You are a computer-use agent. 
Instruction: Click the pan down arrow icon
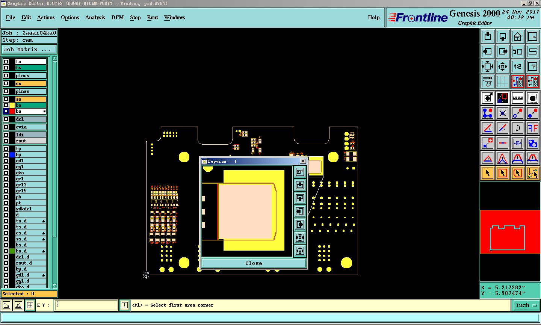[x=503, y=36]
